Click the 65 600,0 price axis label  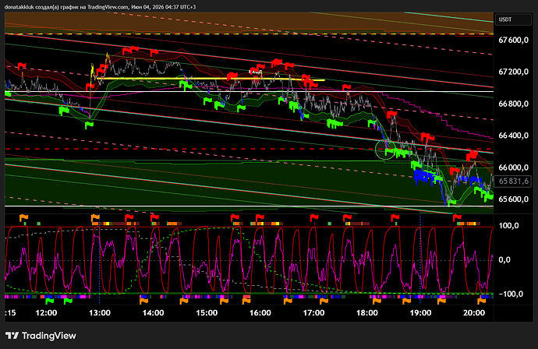click(513, 199)
